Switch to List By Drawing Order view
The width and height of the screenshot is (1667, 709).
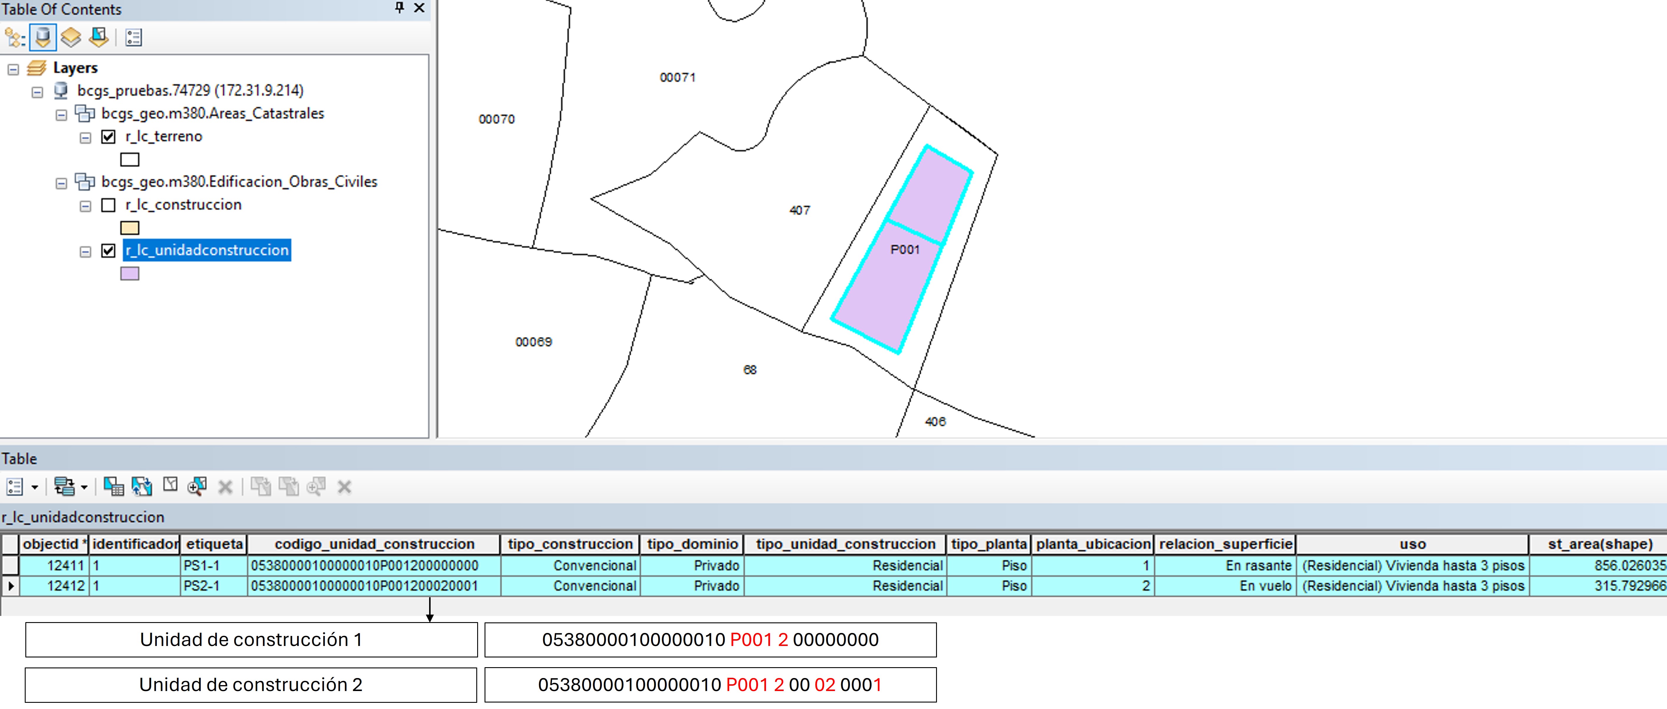pos(14,37)
